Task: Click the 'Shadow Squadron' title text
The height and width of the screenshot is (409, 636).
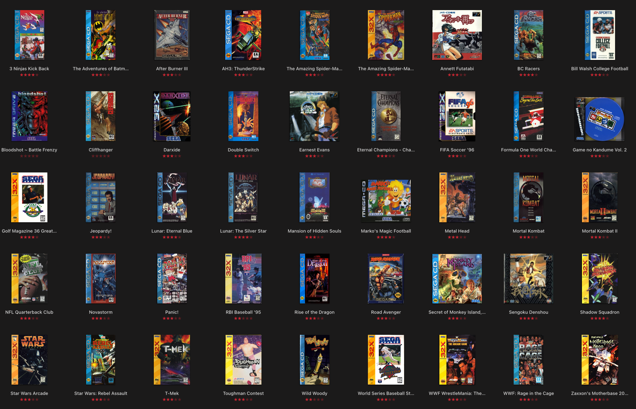Action: point(600,312)
